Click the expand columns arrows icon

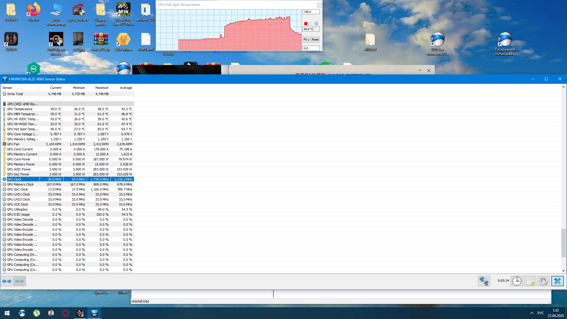7,281
